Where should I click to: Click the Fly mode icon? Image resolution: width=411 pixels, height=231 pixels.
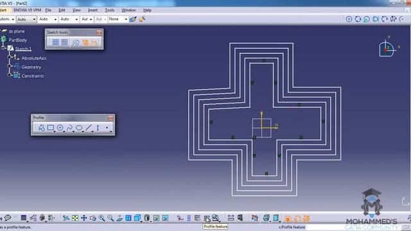coord(66,218)
